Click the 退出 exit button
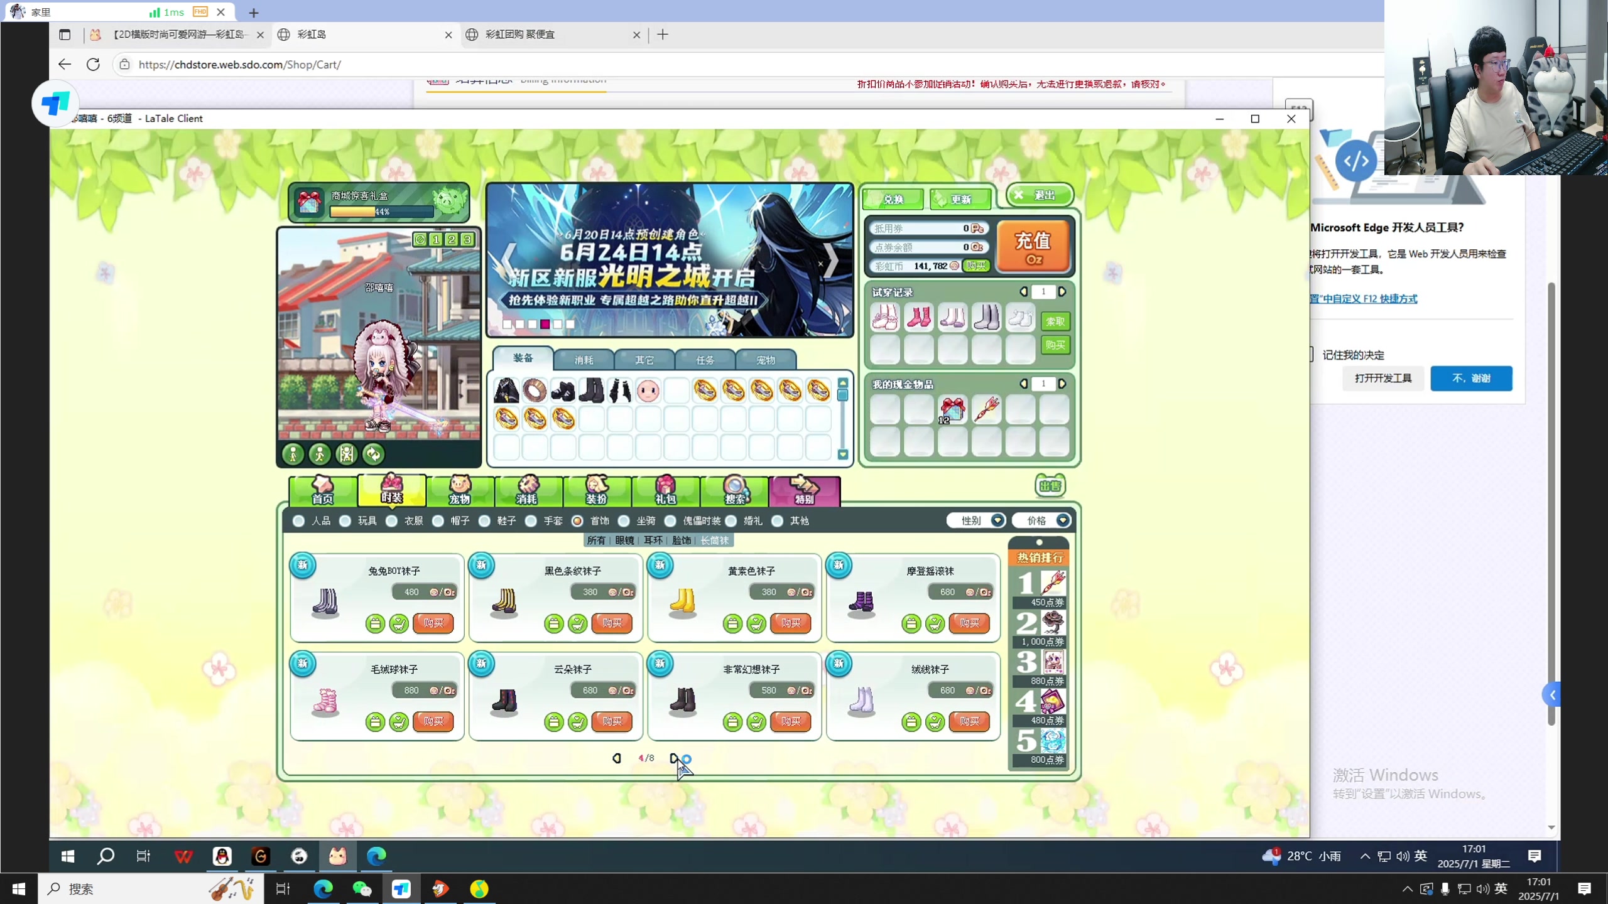 (x=1040, y=195)
